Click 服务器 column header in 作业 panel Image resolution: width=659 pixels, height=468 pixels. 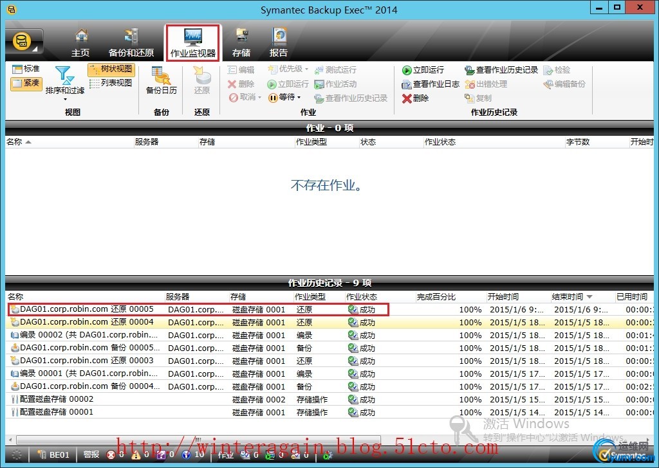tap(165, 142)
